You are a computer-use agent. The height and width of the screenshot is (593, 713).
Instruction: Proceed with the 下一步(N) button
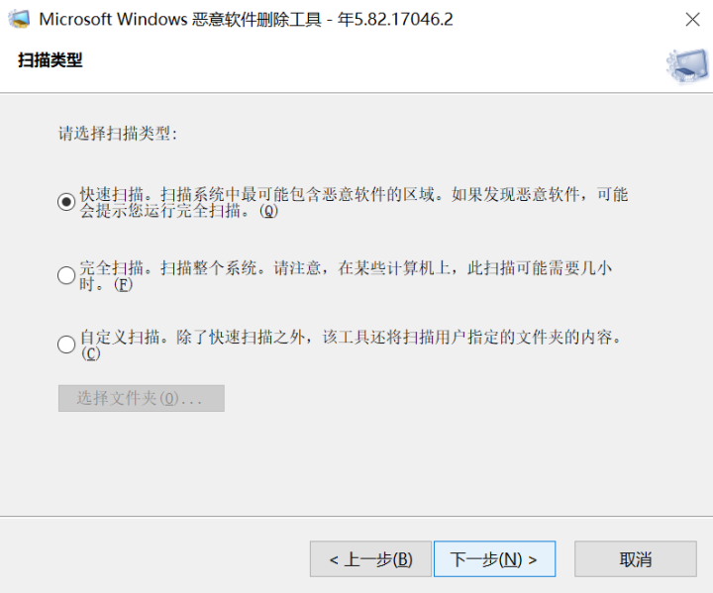(495, 559)
